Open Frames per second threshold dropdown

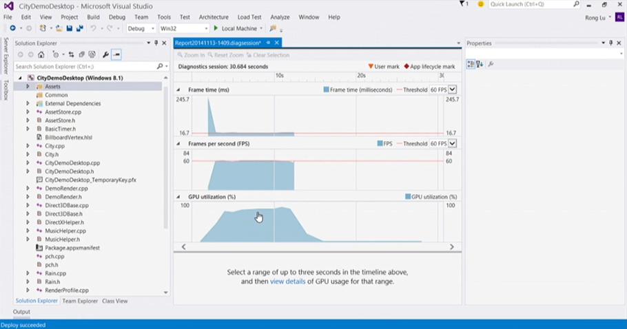[x=452, y=143]
